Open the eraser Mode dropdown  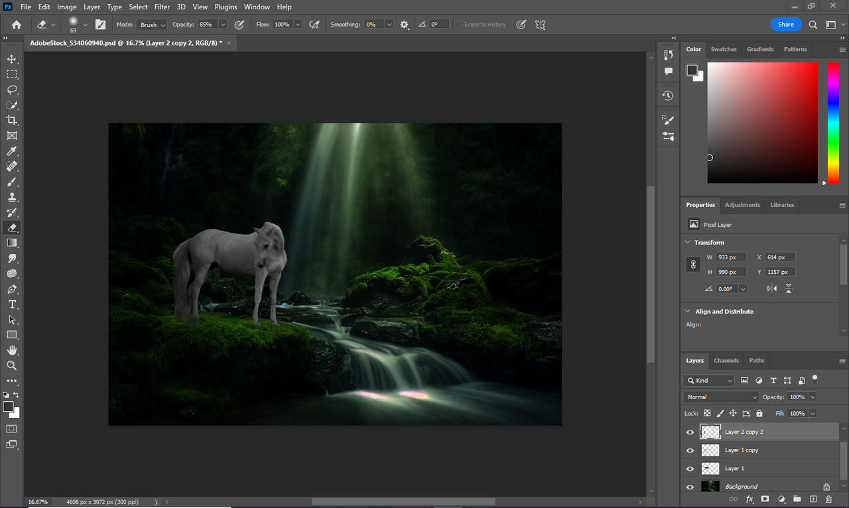pos(153,25)
